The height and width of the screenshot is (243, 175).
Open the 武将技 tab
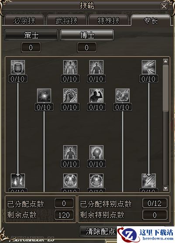click(x=66, y=21)
